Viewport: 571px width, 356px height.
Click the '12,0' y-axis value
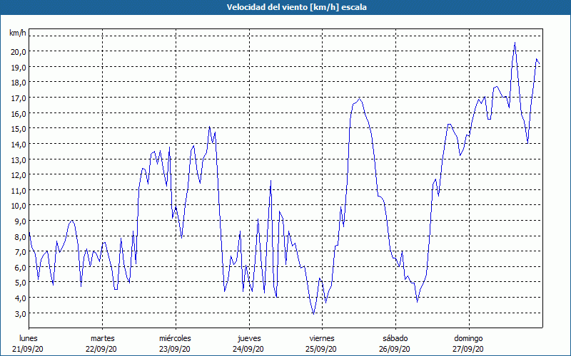19,174
